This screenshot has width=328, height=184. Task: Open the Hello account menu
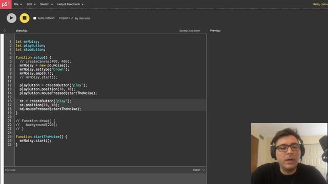click(x=320, y=4)
